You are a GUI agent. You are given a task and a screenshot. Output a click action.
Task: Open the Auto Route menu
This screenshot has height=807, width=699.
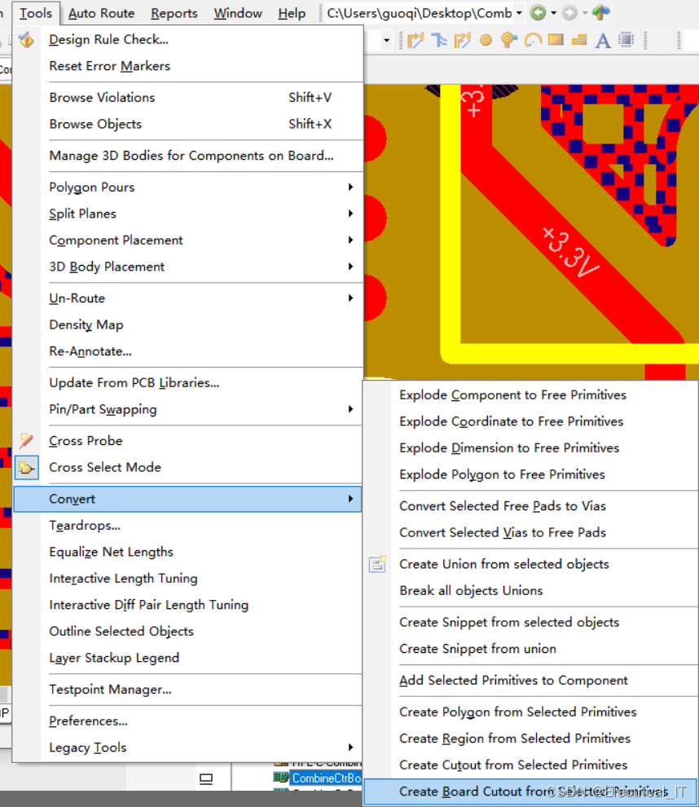101,13
